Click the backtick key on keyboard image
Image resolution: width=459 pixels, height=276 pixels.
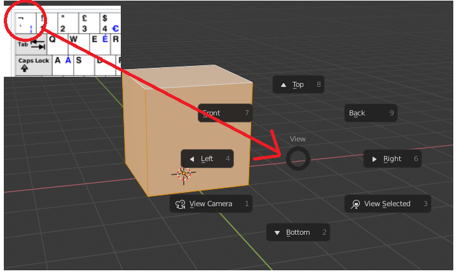pos(25,23)
